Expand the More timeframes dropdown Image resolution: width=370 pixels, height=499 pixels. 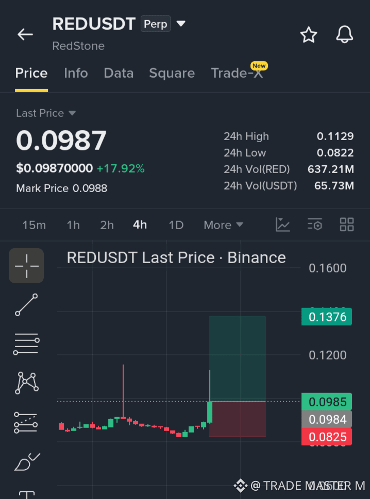click(224, 225)
